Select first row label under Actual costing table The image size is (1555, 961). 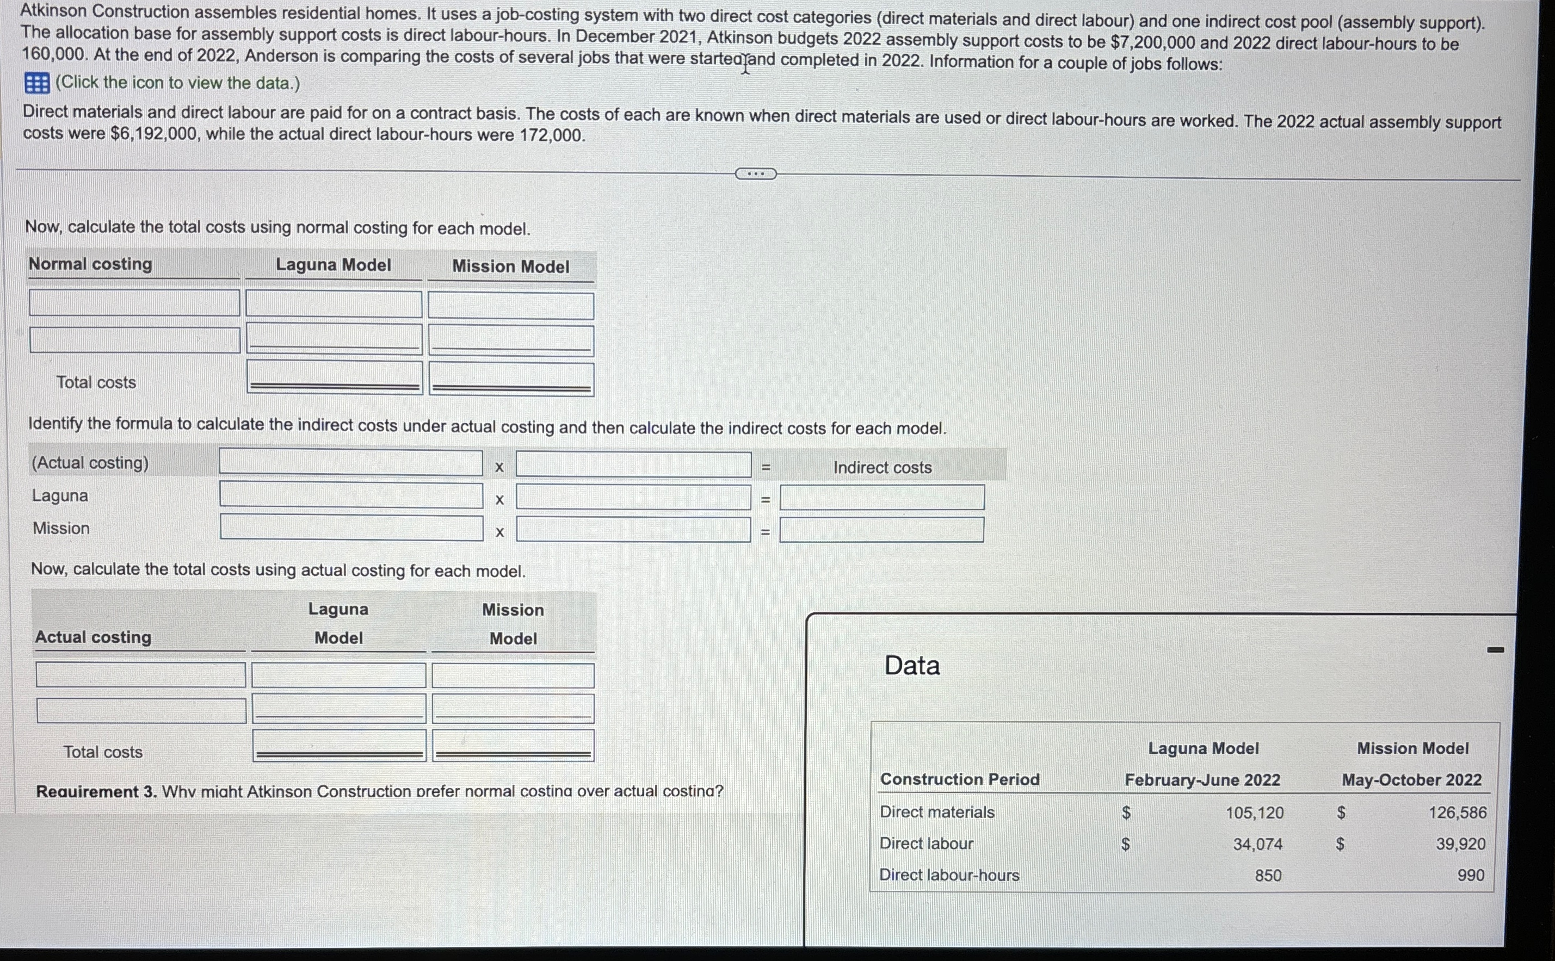[x=140, y=674]
